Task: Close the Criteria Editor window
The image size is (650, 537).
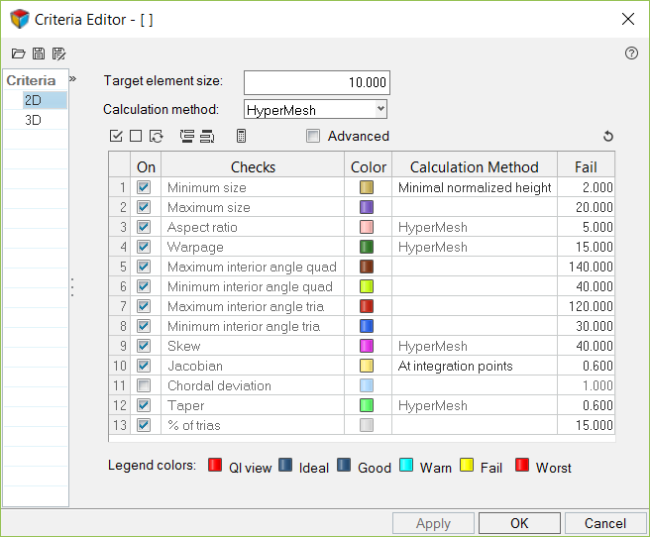Action: [628, 19]
